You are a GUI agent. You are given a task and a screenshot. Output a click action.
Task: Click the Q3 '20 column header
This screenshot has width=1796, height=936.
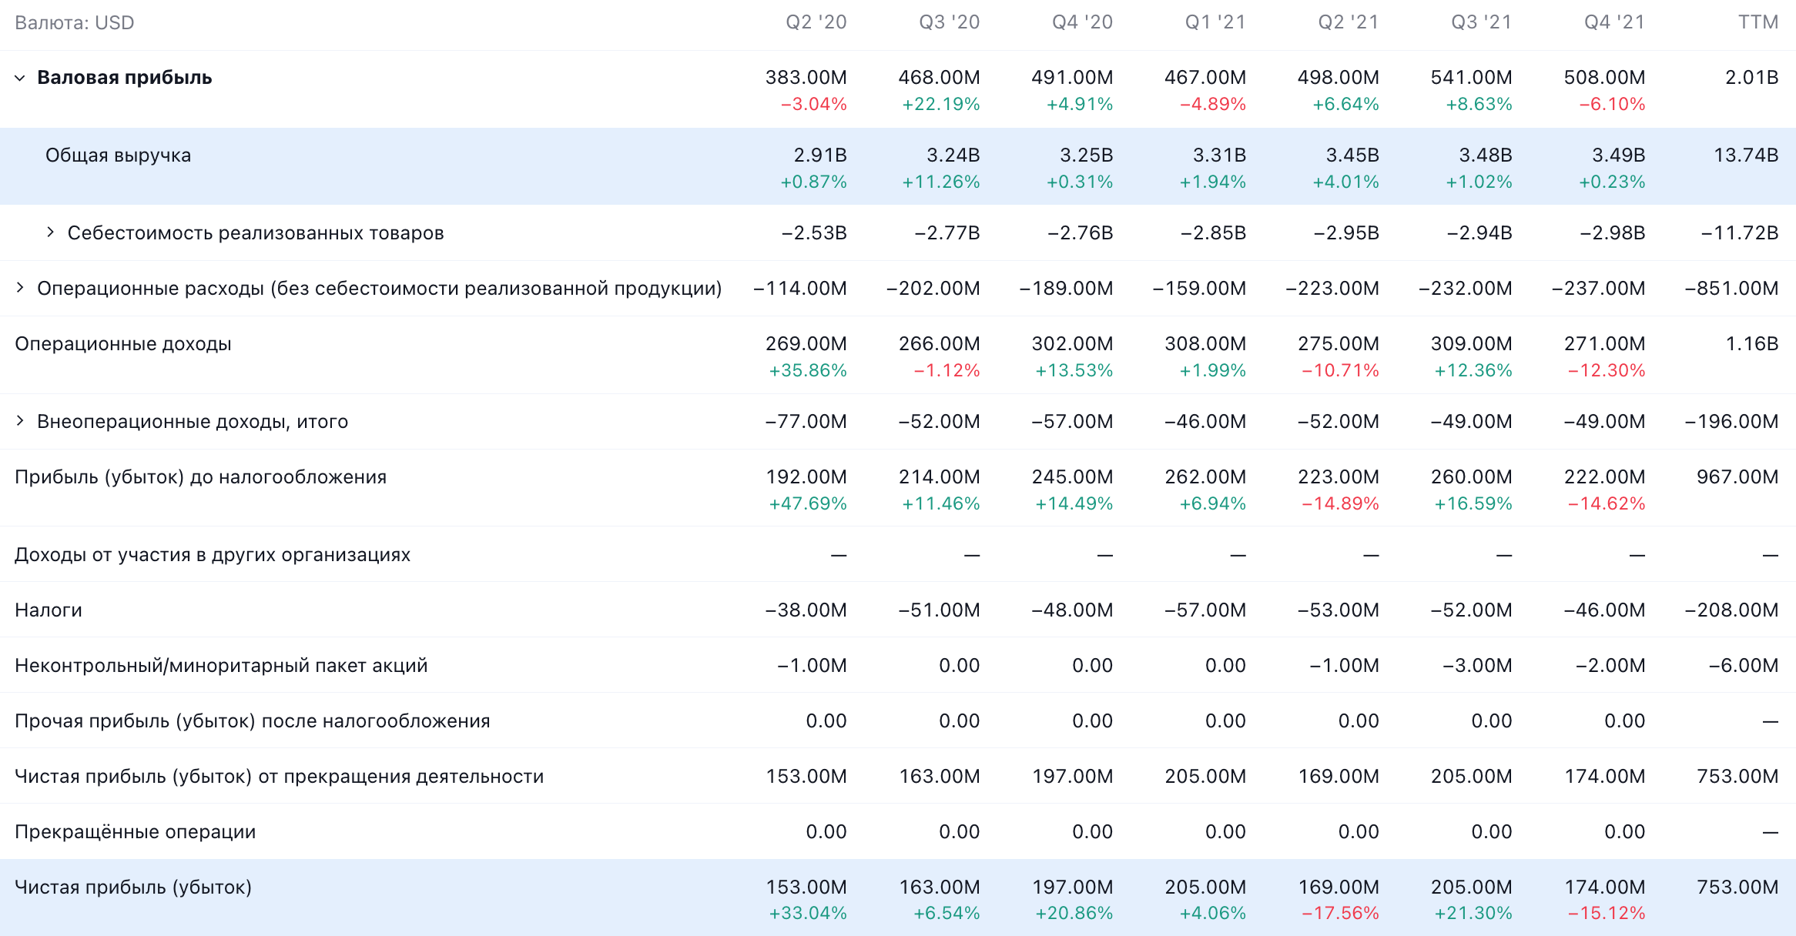[x=950, y=22]
